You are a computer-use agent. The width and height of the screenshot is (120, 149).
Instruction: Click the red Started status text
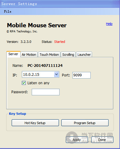click(60, 42)
